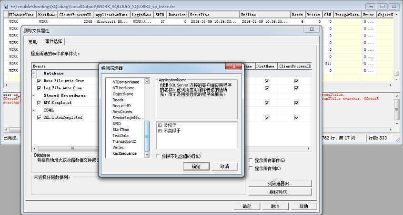Toggle the Log File Auto Grow event checkbox
Viewport: 403px width, 215px height.
pos(39,88)
